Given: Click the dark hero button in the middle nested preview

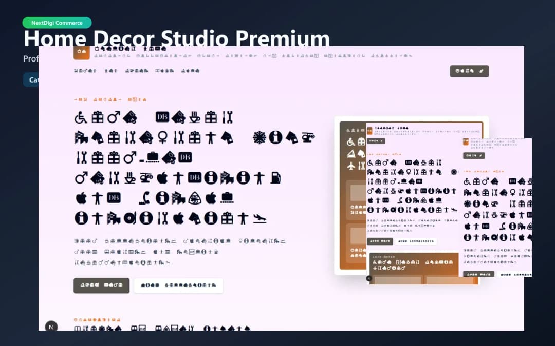Looking at the screenshot, I should coord(380,241).
